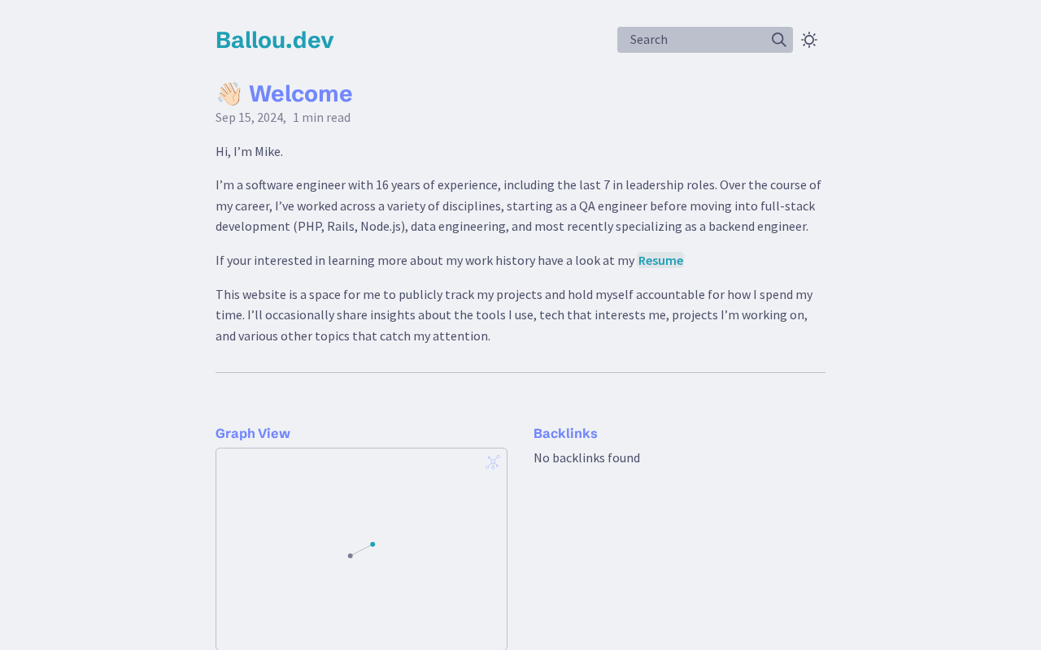Select the gray node in the graph
Image resolution: width=1041 pixels, height=650 pixels.
351,556
